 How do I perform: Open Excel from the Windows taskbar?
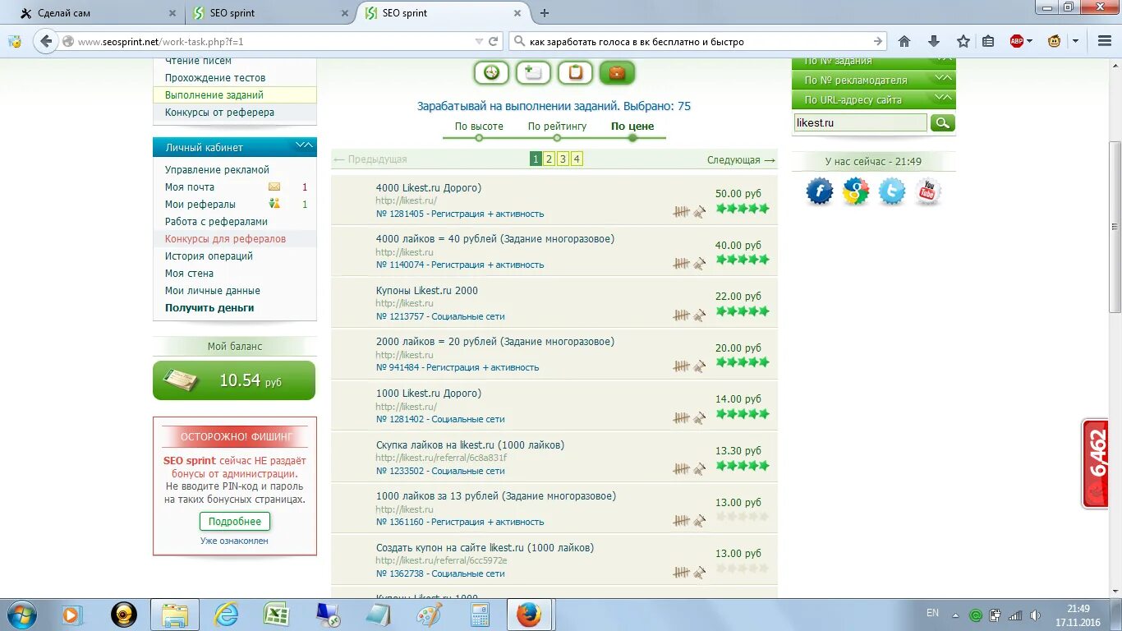(x=275, y=615)
